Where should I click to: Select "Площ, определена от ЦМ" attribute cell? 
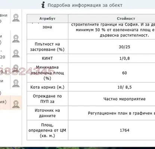click(x=47, y=130)
